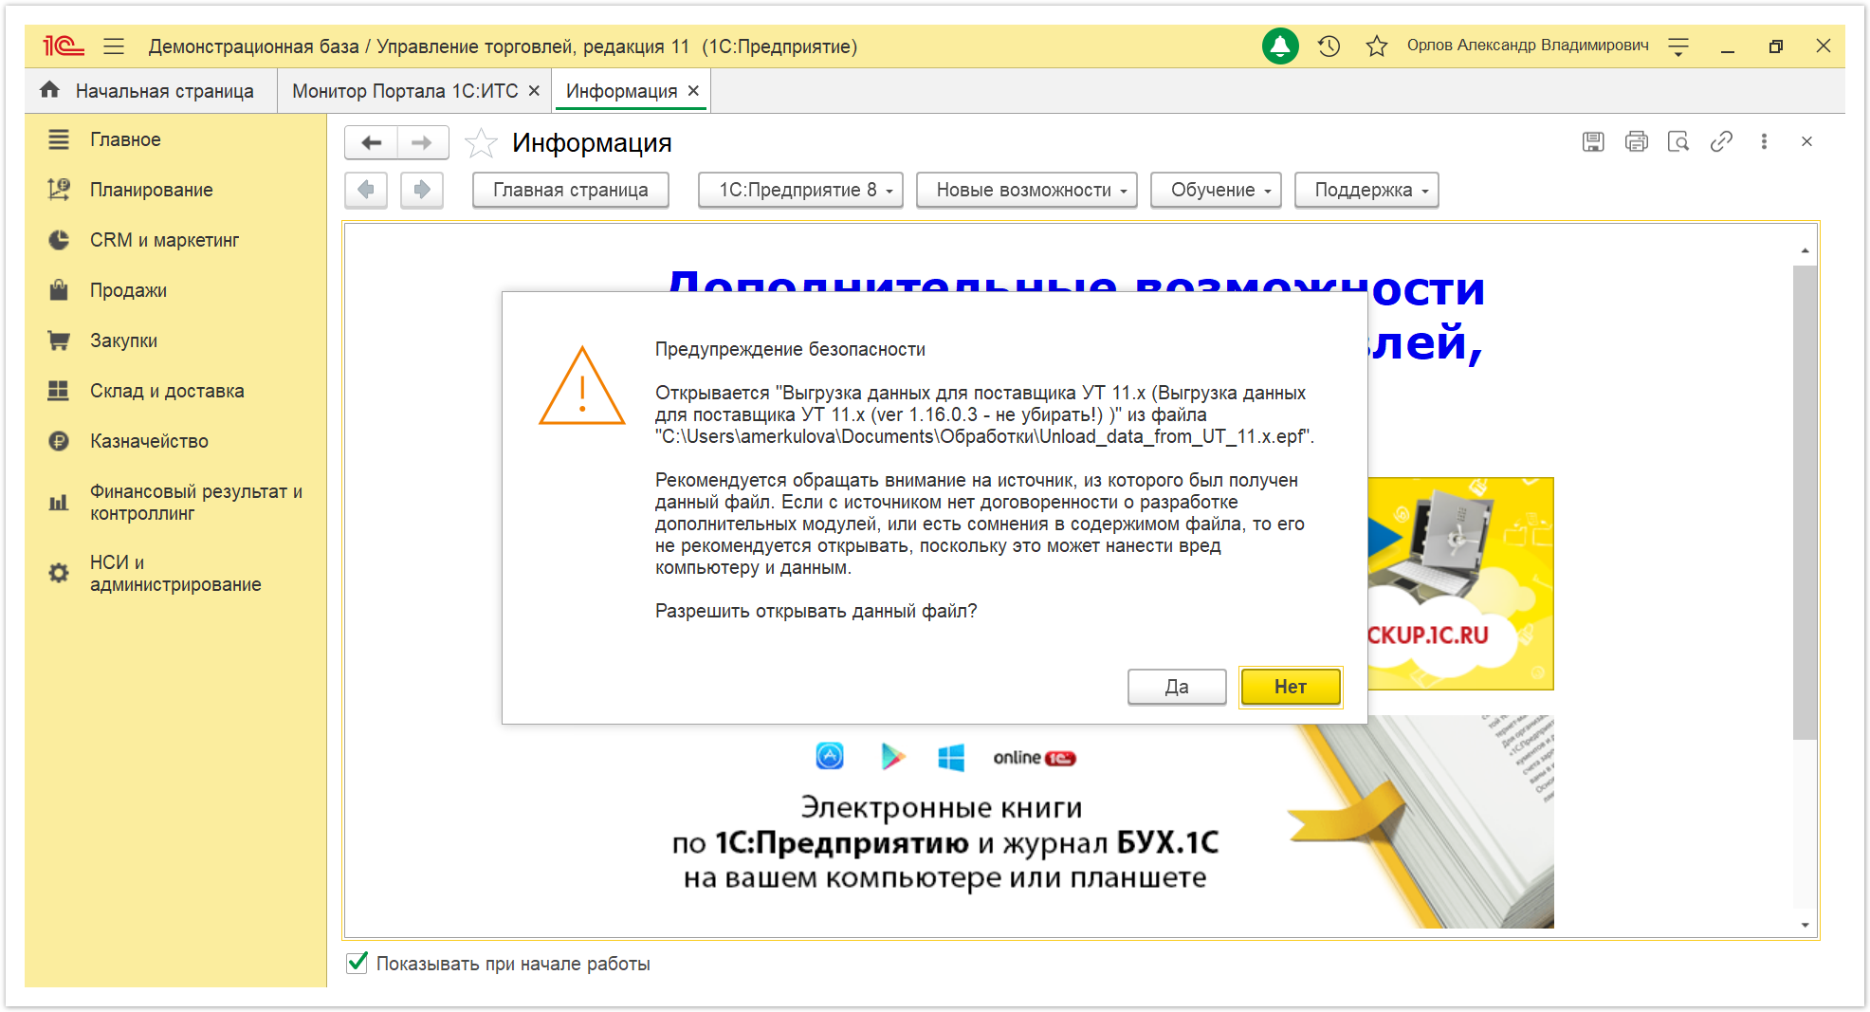Open Продажи shopping bag icon
1870x1012 pixels.
coord(59,290)
